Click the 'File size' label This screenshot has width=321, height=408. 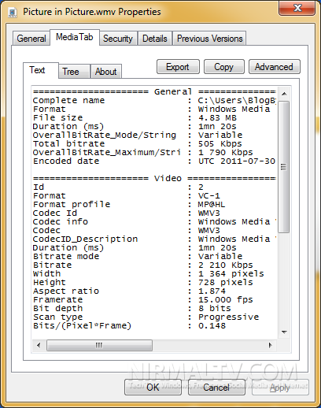(x=57, y=118)
